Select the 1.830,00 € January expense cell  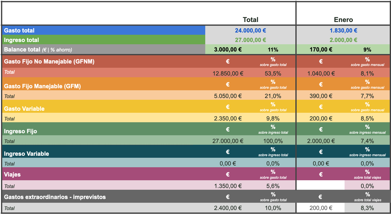[x=343, y=30]
